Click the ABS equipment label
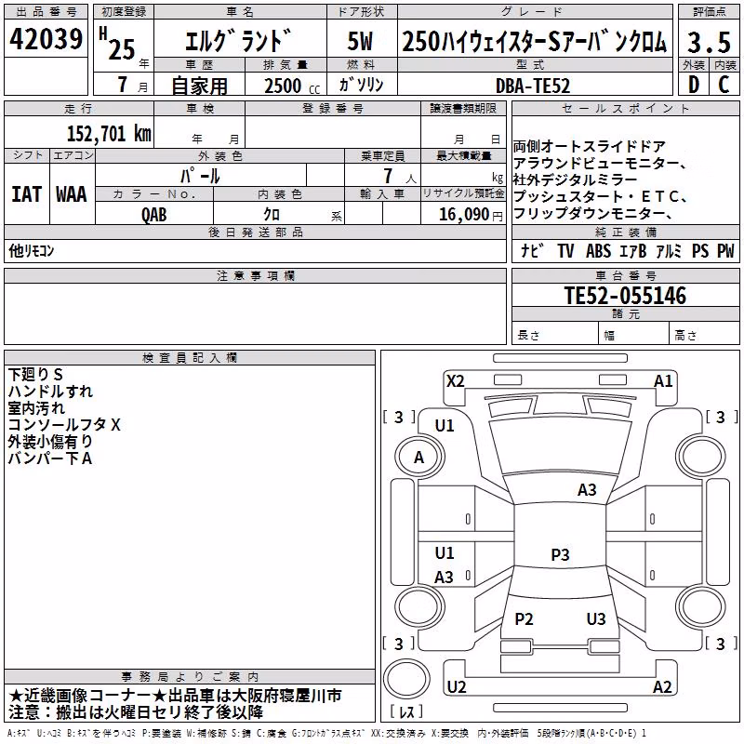744x744 pixels. pyautogui.click(x=598, y=251)
